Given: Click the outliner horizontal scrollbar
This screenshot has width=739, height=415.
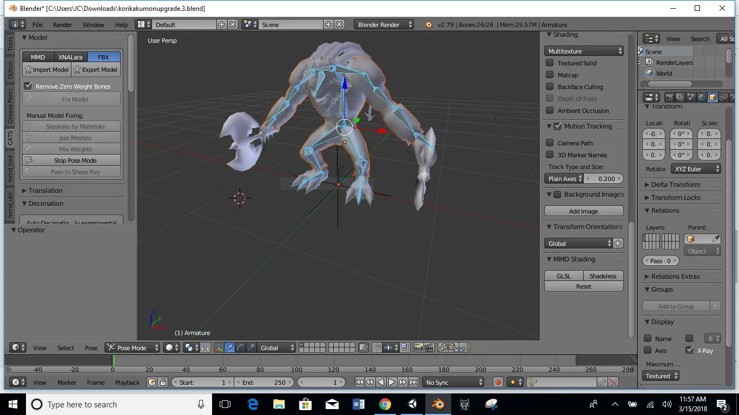Looking at the screenshot, I should (x=670, y=84).
